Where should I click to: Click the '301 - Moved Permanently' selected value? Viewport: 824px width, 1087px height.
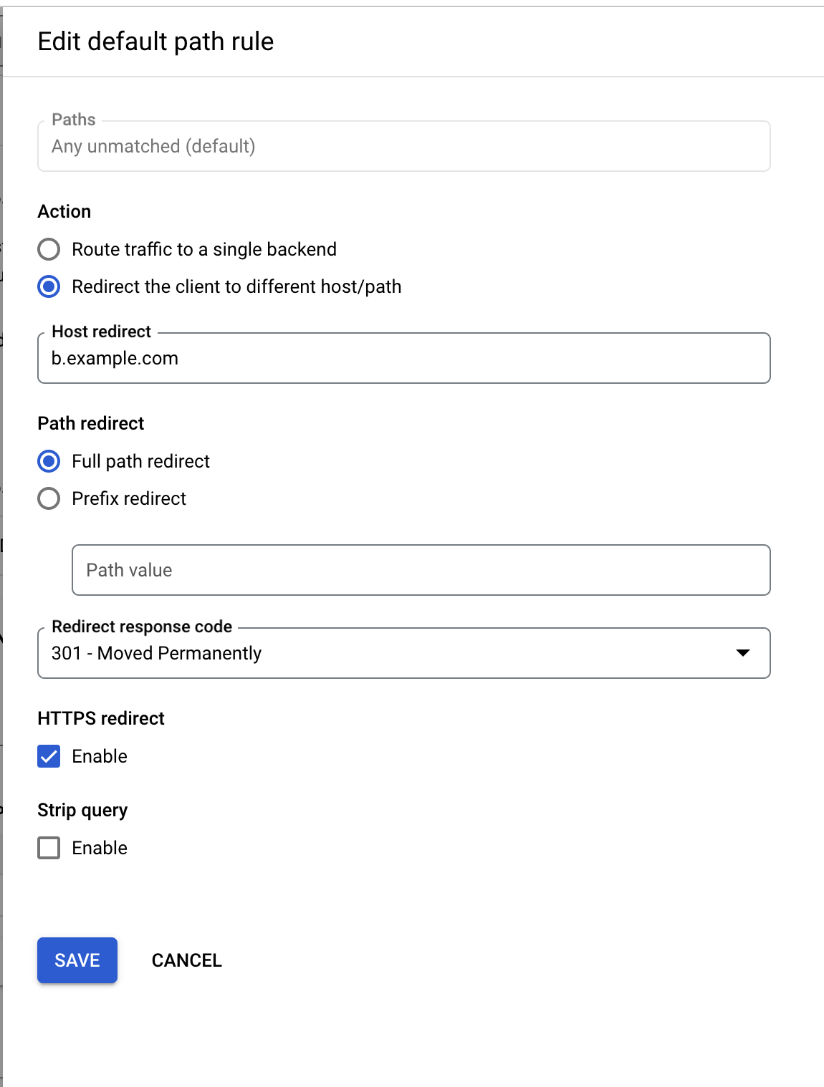click(x=156, y=653)
